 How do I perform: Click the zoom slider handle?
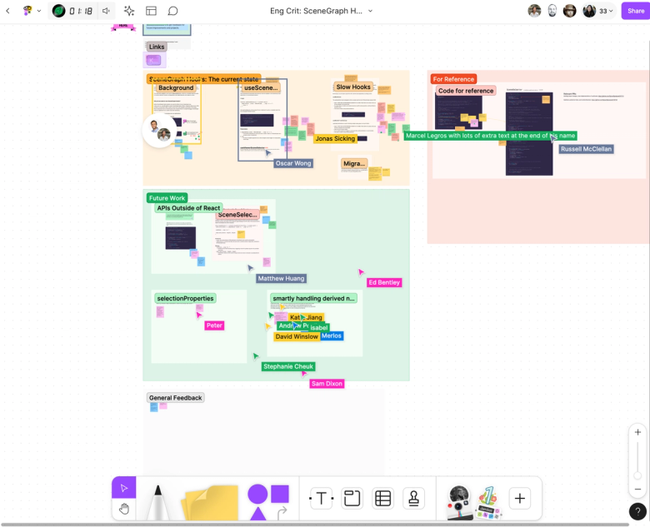637,475
